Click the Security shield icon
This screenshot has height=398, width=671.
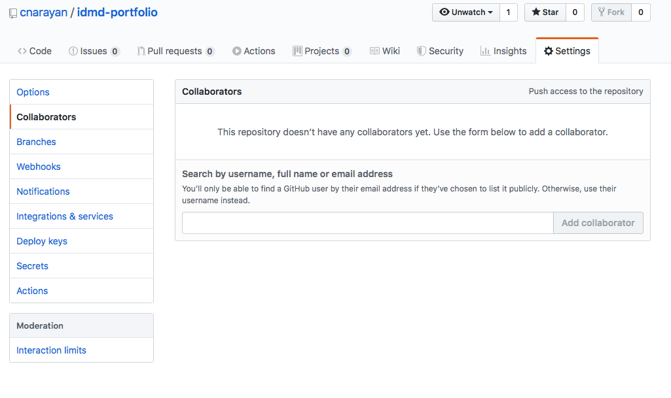(x=422, y=51)
